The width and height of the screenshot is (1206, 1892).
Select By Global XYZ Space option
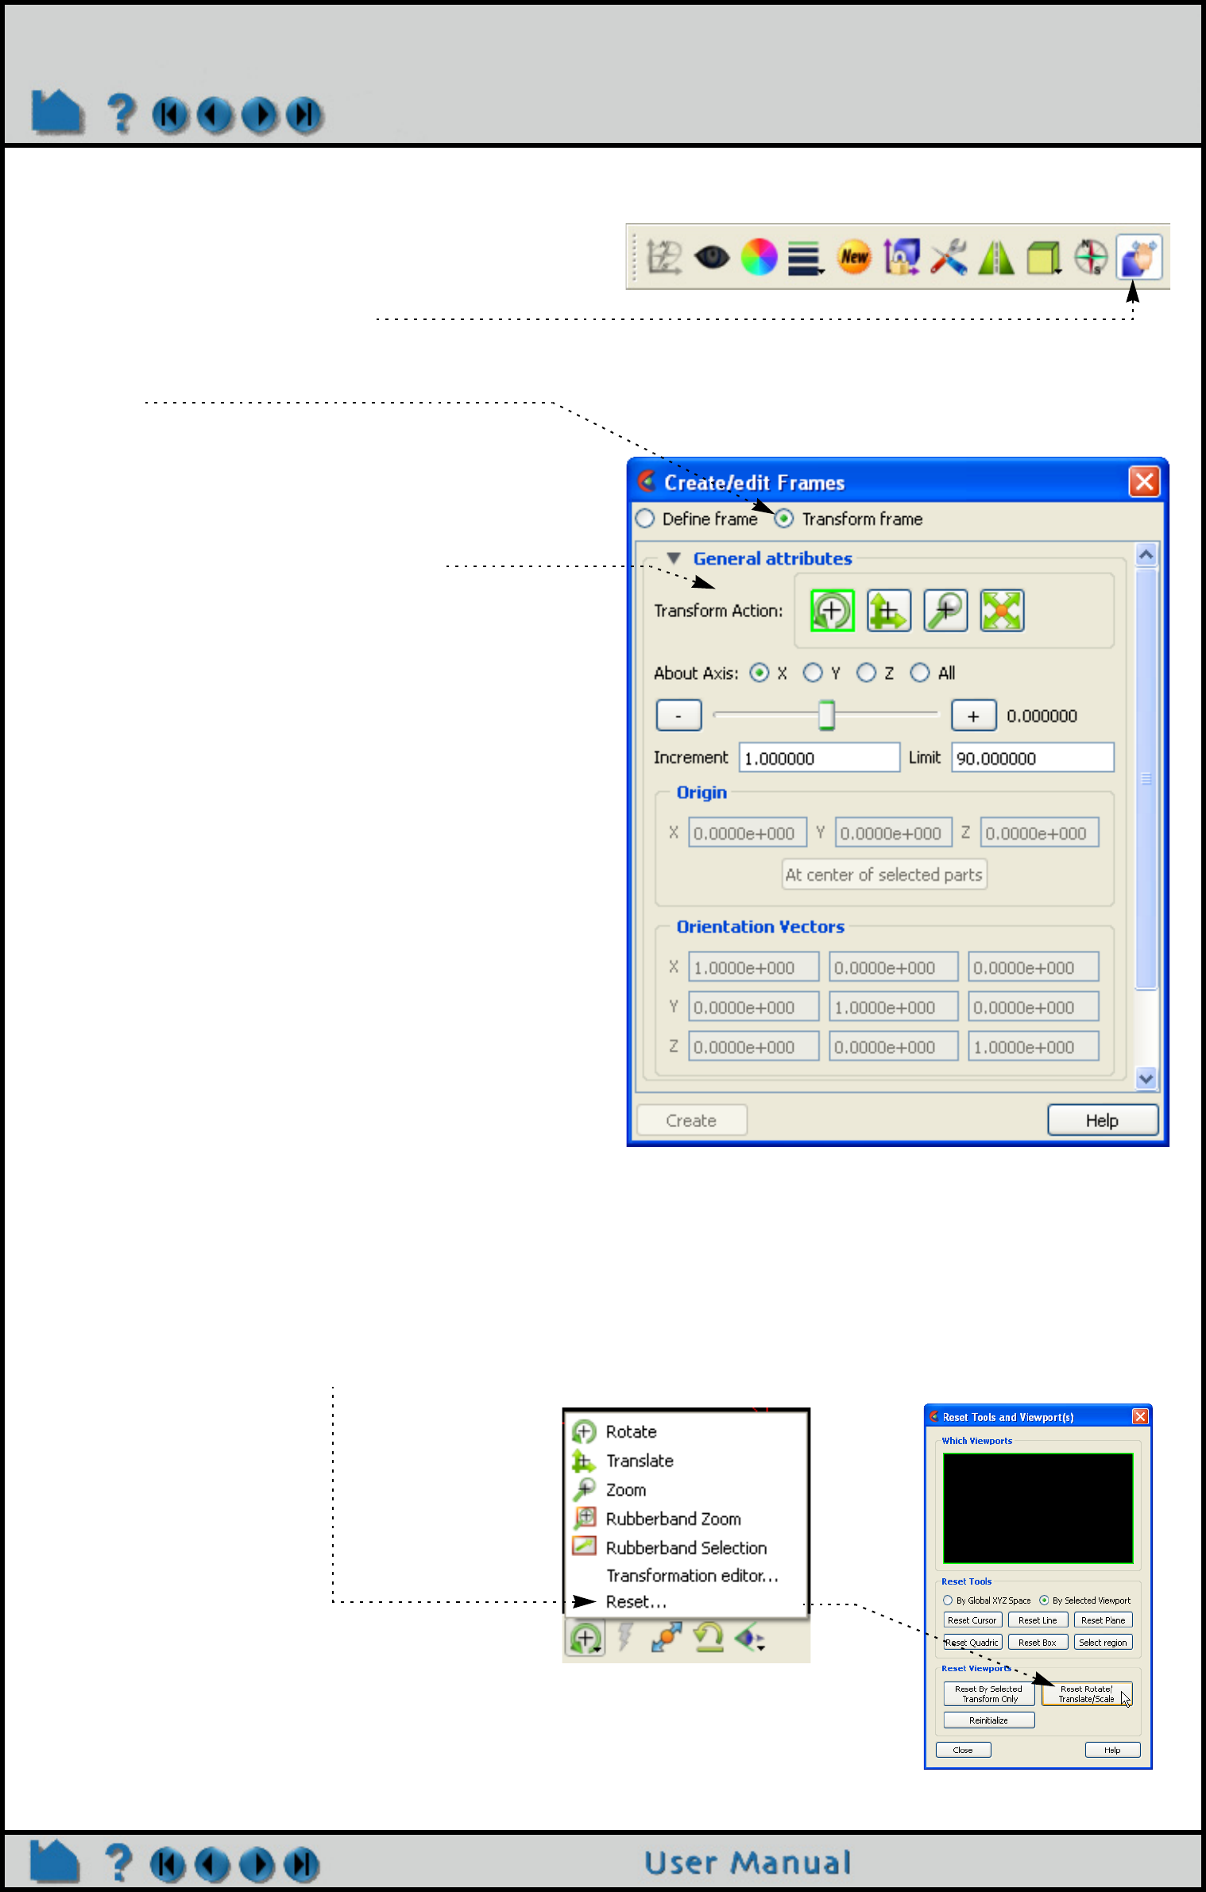pos(948,1600)
